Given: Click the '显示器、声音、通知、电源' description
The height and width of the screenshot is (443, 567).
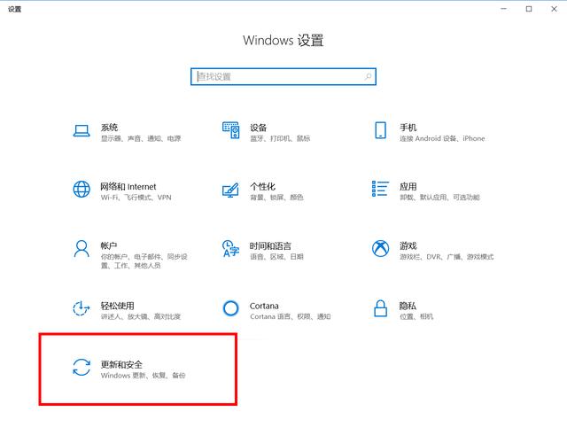Looking at the screenshot, I should coord(141,138).
